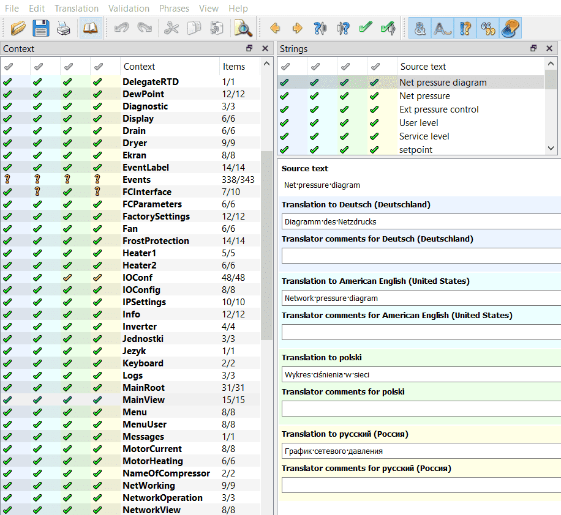
Task: Select the 'setpoint' string
Action: point(411,150)
